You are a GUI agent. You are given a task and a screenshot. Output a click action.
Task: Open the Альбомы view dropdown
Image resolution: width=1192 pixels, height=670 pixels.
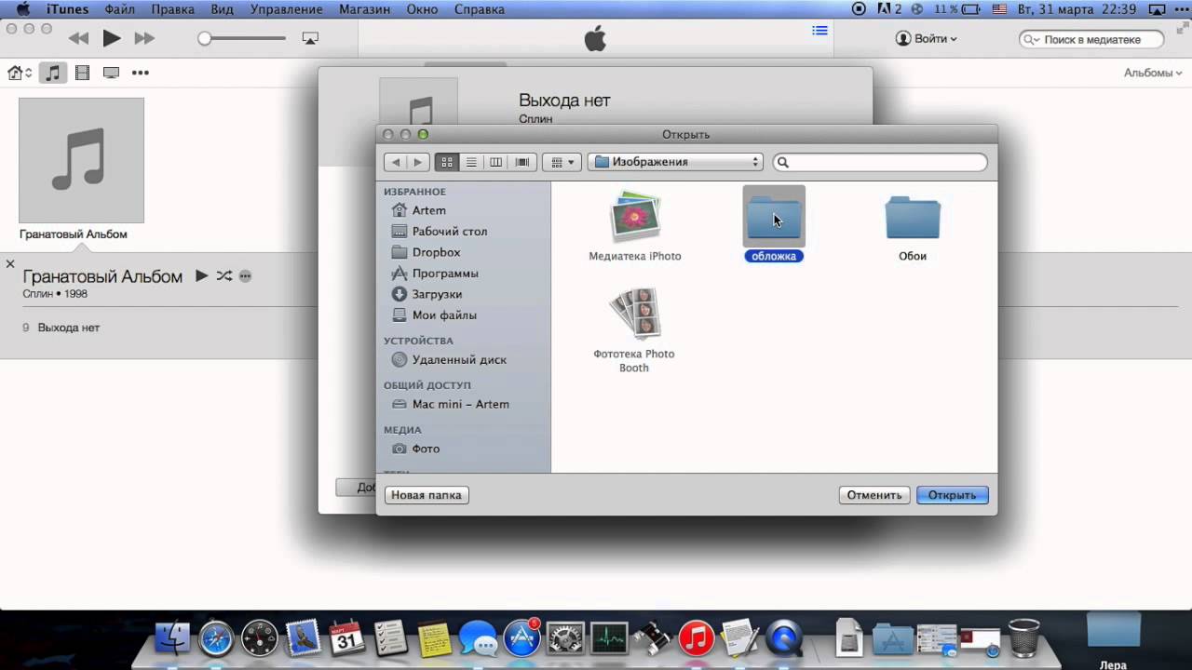[x=1153, y=73]
